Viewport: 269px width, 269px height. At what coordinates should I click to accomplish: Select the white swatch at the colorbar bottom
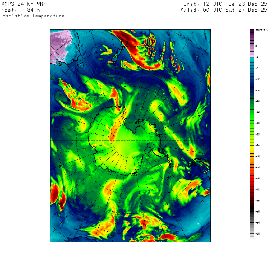pos(252,241)
